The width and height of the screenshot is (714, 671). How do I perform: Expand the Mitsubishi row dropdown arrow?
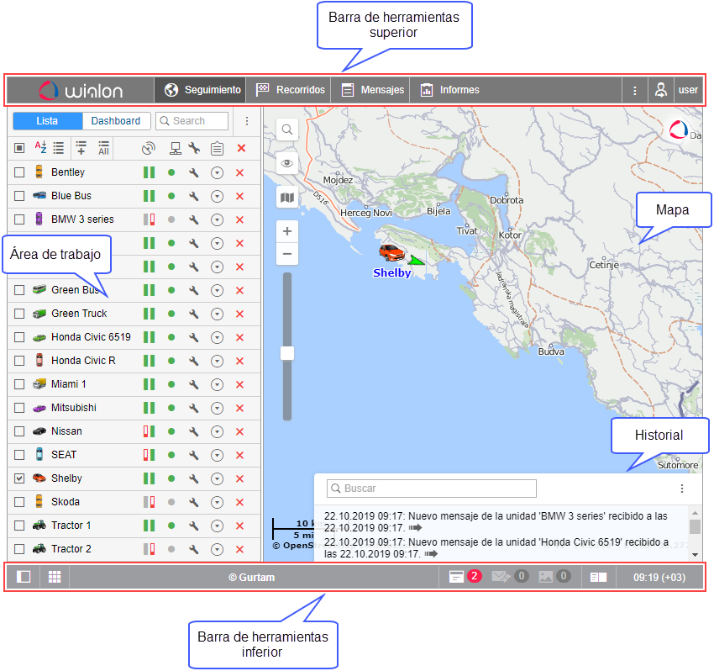[x=217, y=408]
